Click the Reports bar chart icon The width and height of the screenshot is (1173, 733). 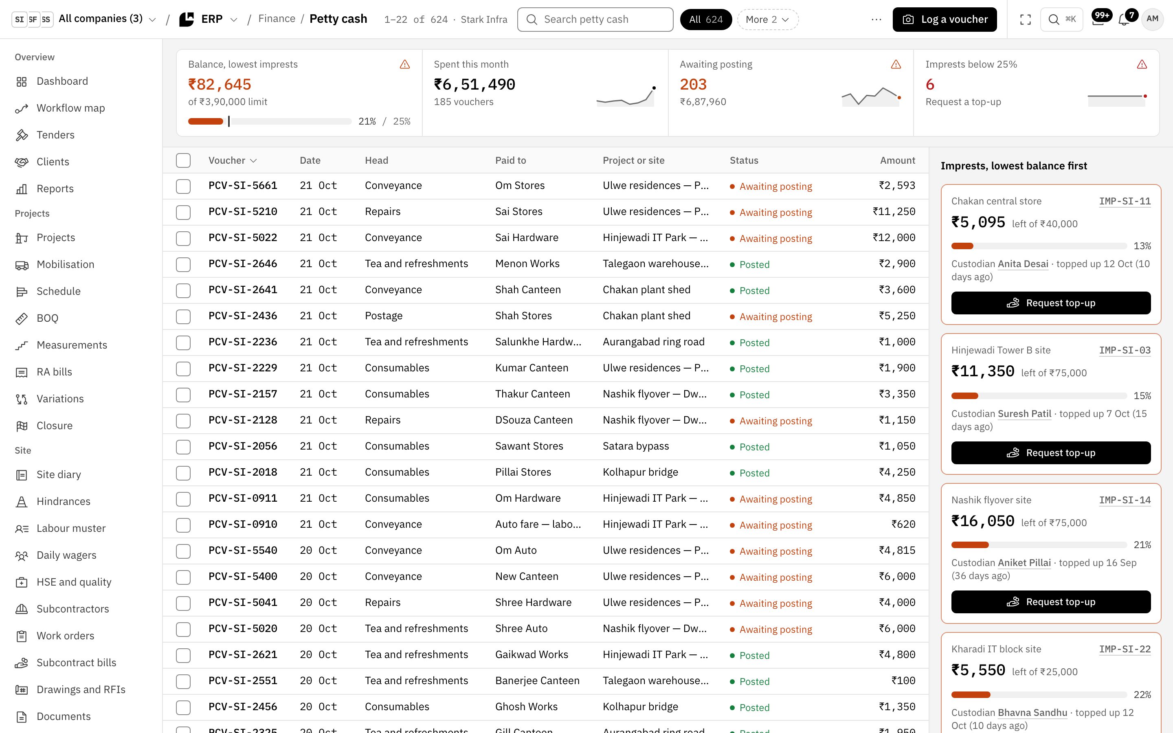click(21, 189)
